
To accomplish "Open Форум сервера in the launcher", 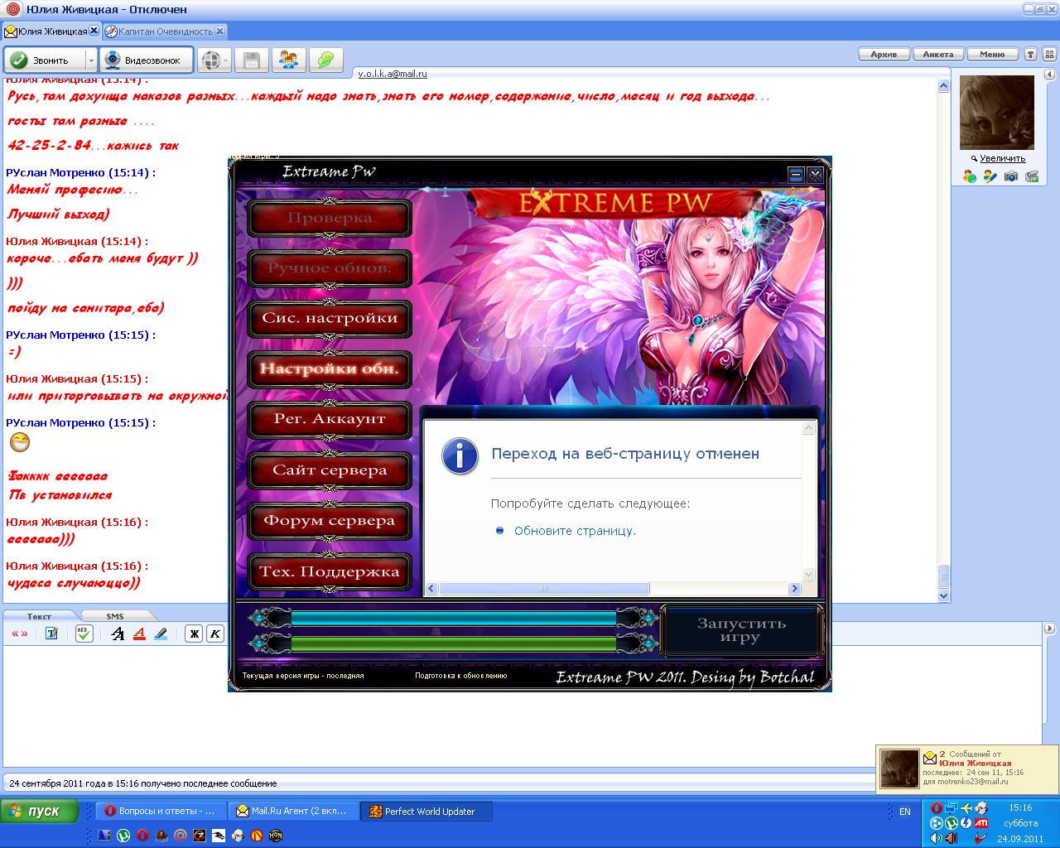I will click(330, 521).
